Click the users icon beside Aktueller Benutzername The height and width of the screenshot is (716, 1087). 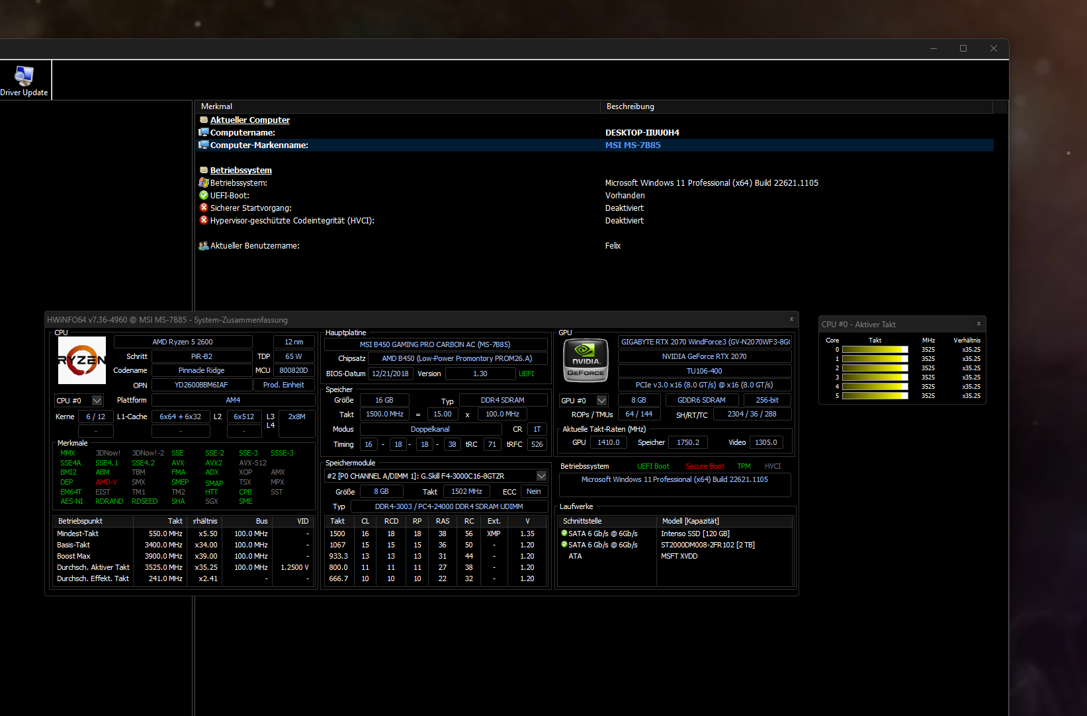(x=204, y=246)
